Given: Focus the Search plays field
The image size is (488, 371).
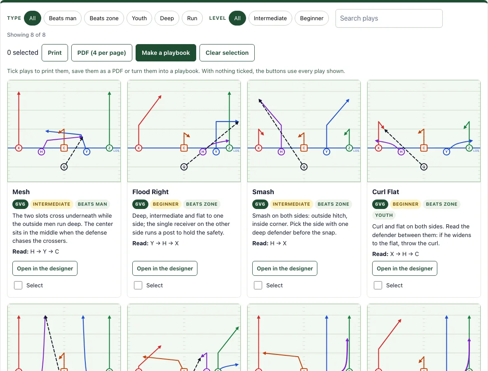Looking at the screenshot, I should pyautogui.click(x=389, y=19).
